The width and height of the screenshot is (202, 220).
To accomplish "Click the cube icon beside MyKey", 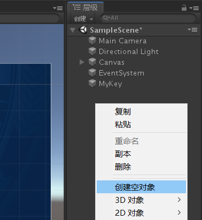I will [92, 84].
